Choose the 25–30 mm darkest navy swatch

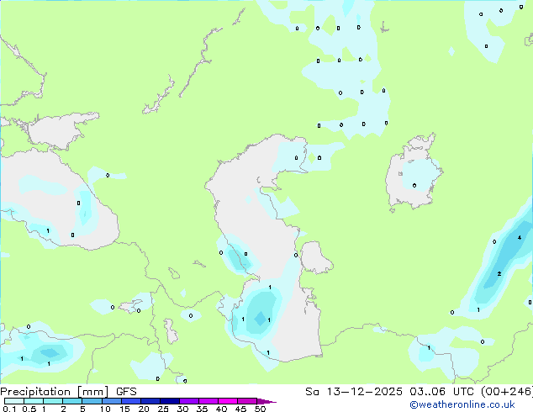(x=170, y=401)
